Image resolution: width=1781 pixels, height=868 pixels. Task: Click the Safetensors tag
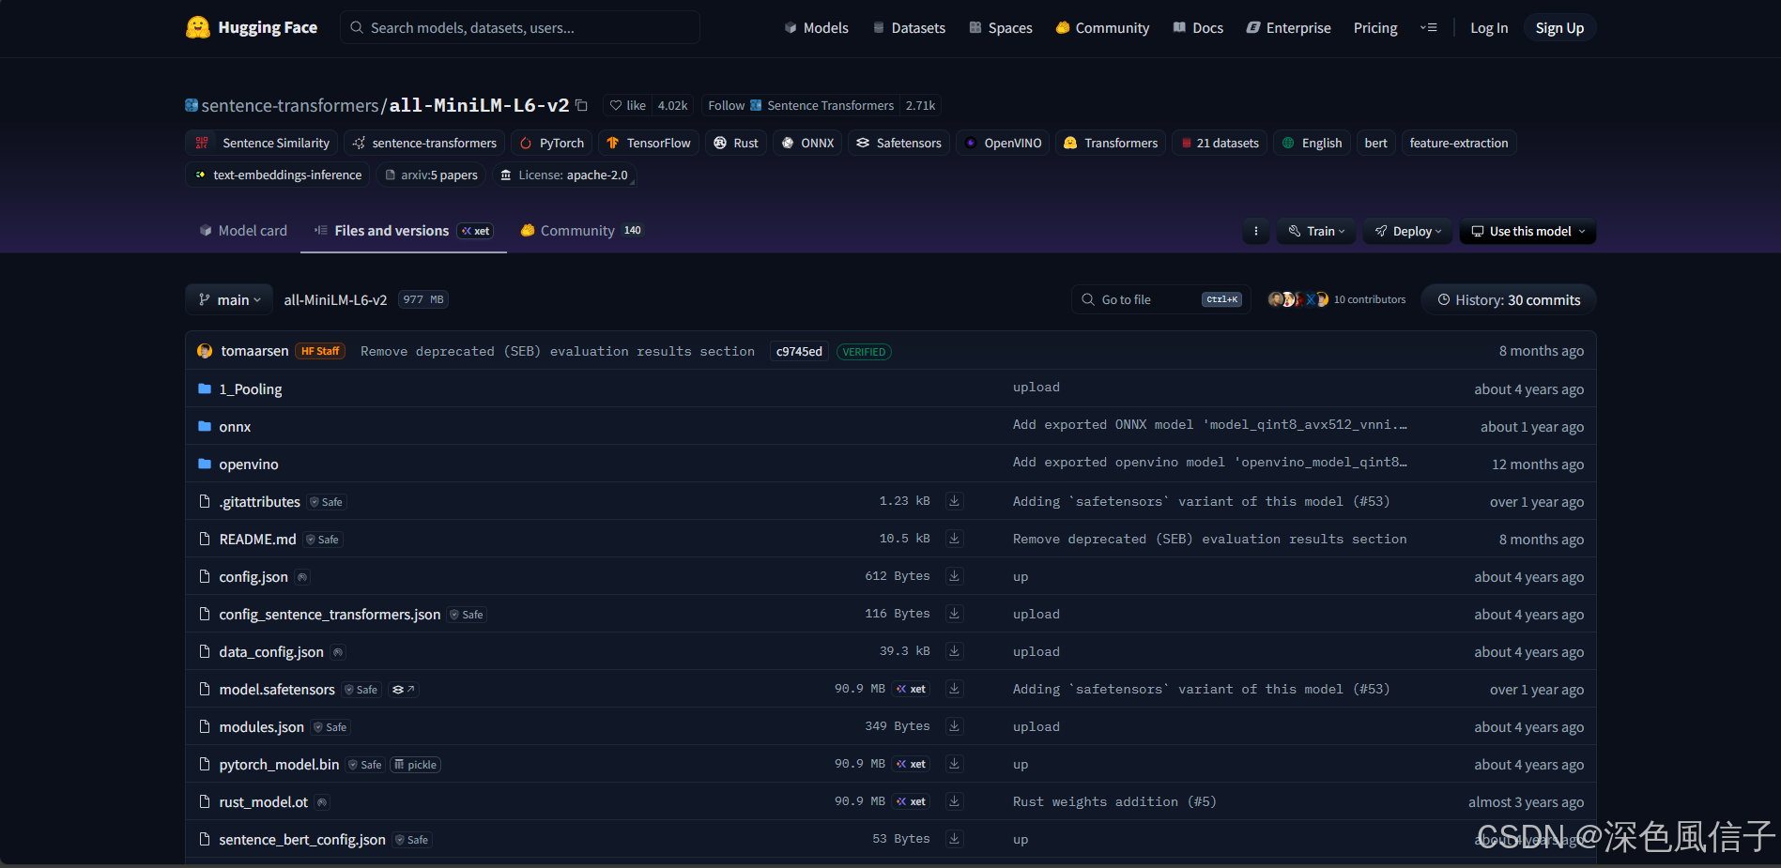click(899, 143)
